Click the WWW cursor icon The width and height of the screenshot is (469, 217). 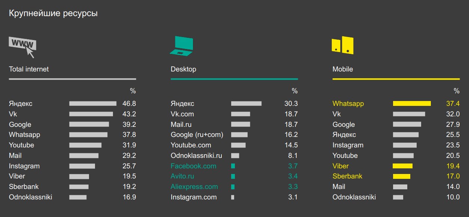point(22,46)
